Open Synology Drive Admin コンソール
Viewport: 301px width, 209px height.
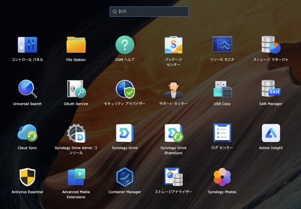[x=76, y=133]
